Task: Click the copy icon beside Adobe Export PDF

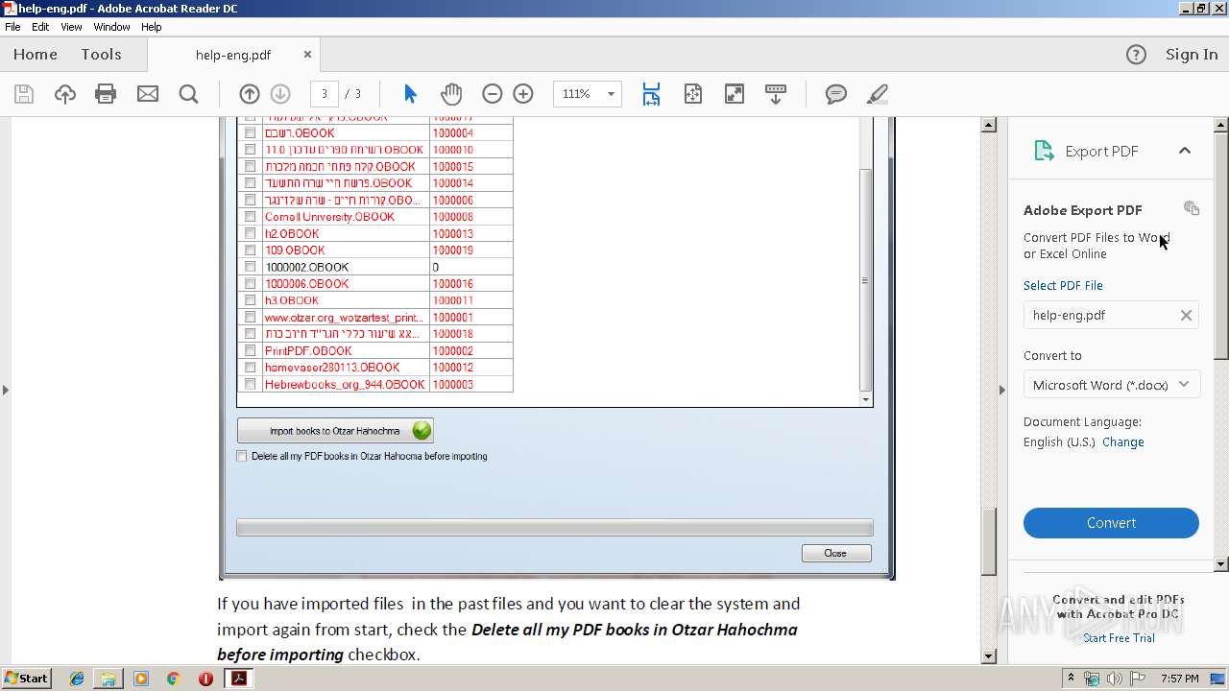Action: pyautogui.click(x=1192, y=208)
